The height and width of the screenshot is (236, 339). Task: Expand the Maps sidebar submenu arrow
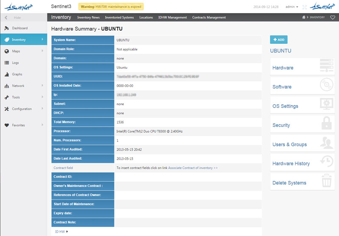coord(42,51)
